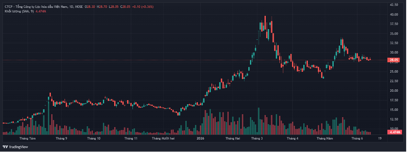Click the red 28.05 current price tag
407x152 pixels.
394,60
